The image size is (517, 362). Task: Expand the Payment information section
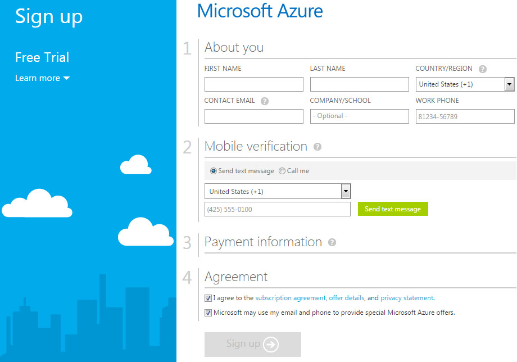[x=263, y=242]
